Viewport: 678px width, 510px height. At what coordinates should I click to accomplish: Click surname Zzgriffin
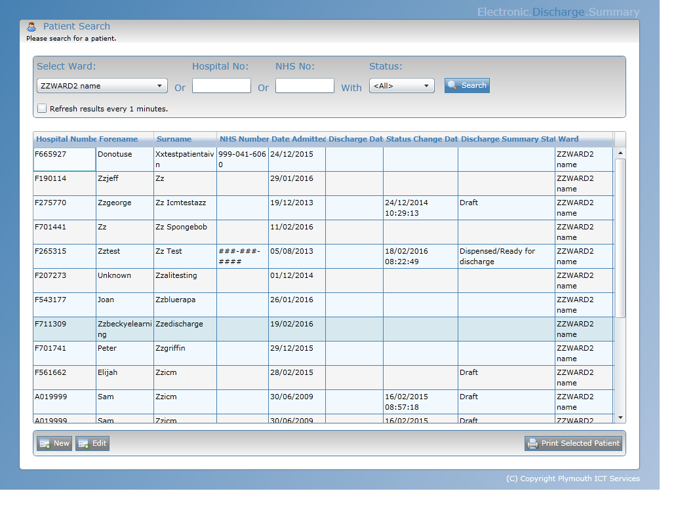(170, 348)
